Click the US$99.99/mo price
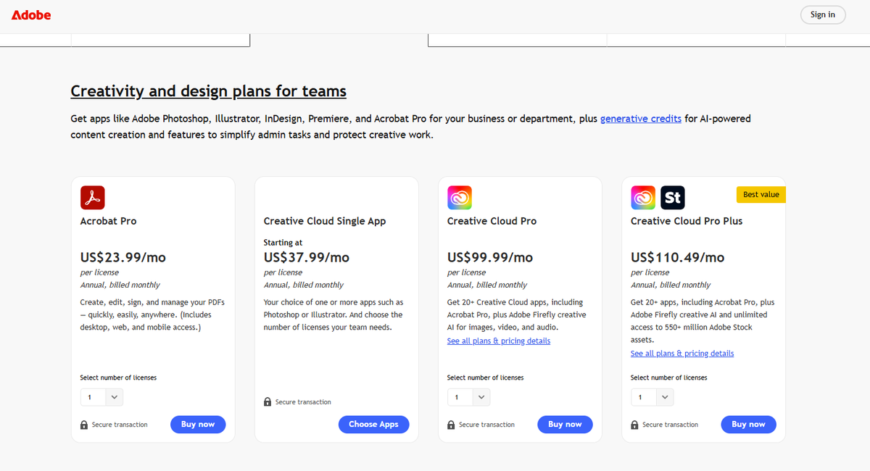This screenshot has width=870, height=471. [490, 257]
